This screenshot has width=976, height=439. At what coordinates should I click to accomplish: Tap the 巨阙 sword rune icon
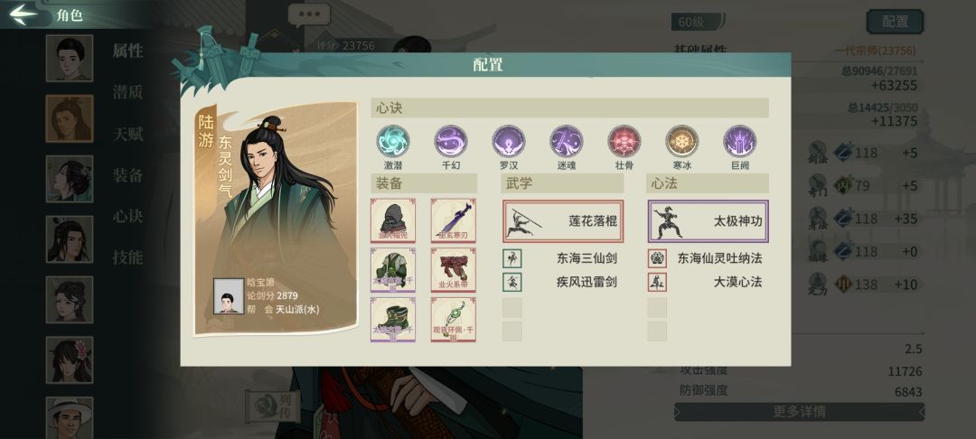pos(740,141)
